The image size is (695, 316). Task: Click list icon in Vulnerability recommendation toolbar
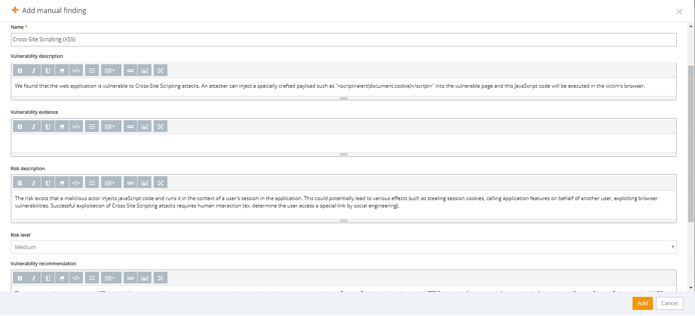pos(92,278)
